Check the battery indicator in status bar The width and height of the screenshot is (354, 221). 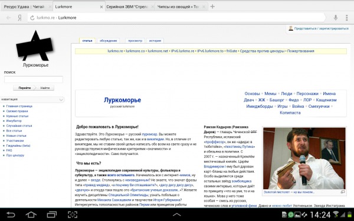coord(350,215)
